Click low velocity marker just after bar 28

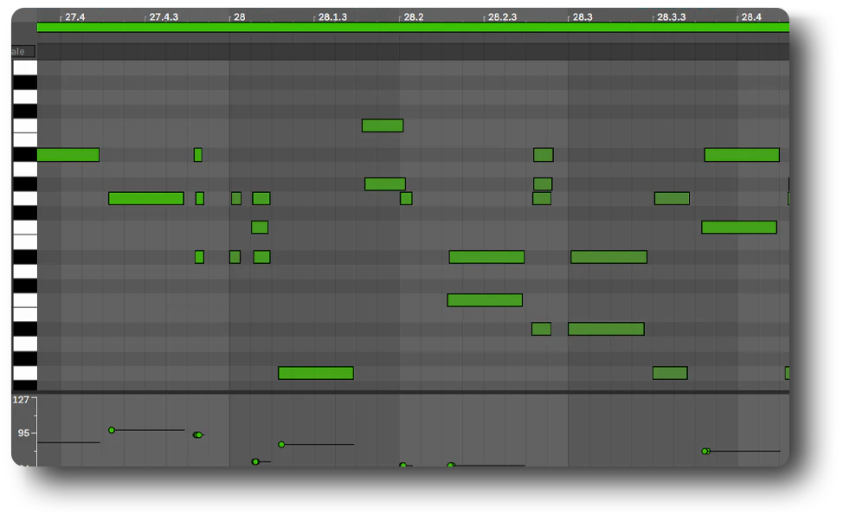(x=255, y=462)
